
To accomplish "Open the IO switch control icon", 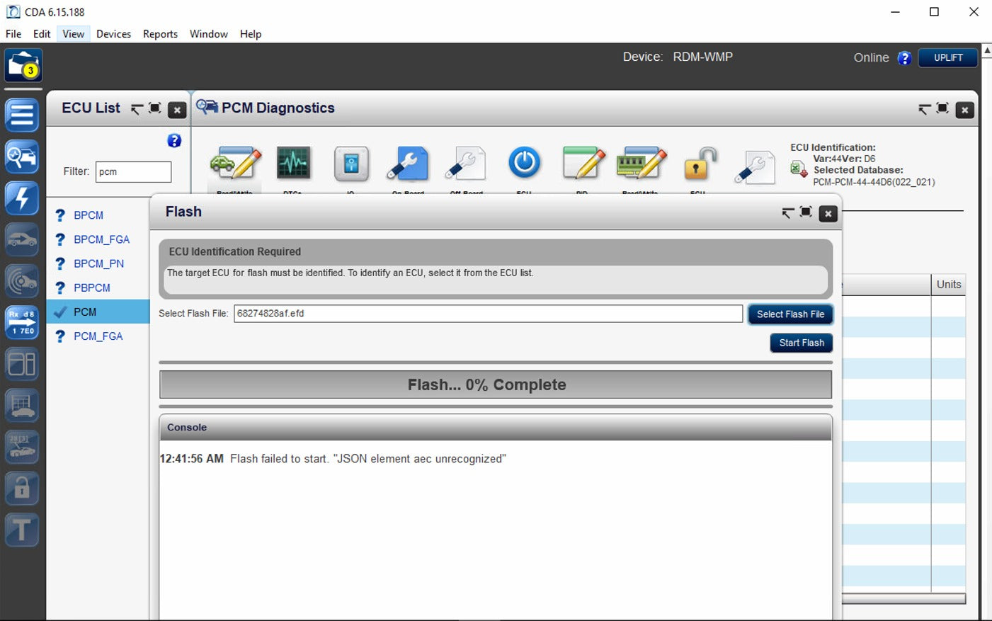I will (x=351, y=164).
